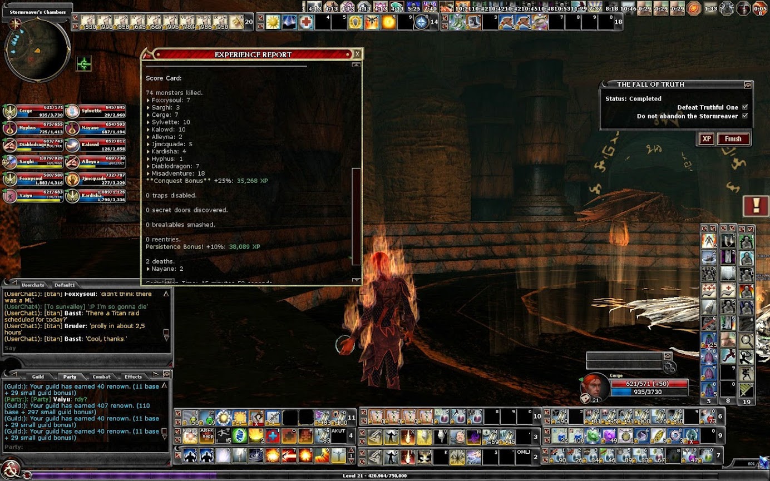This screenshot has width=770, height=481.
Task: Click hotbar page down arrow on the bottom hotbar
Action: click(351, 460)
